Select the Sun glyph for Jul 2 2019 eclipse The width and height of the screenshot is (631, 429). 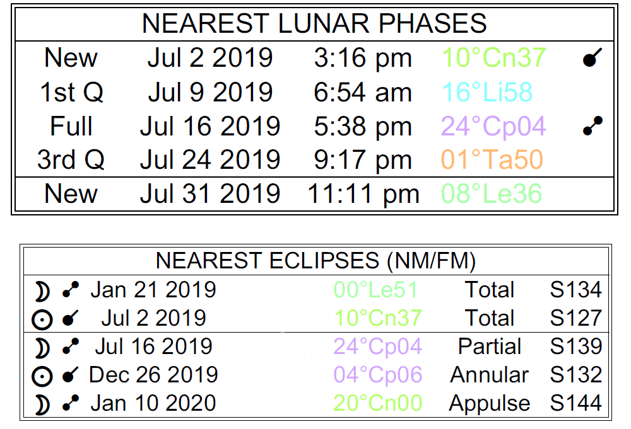[41, 319]
